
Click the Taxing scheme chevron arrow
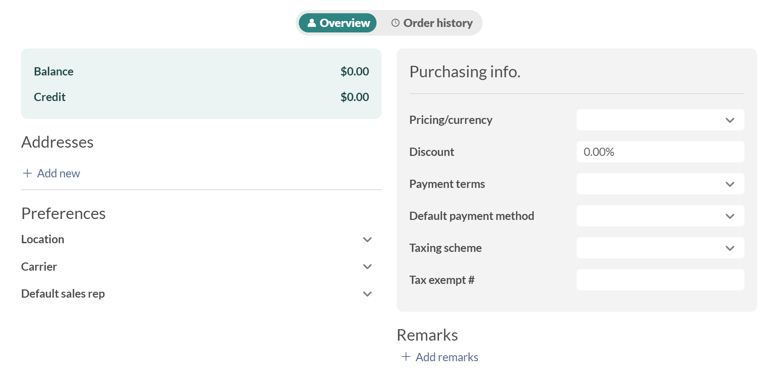pos(730,248)
